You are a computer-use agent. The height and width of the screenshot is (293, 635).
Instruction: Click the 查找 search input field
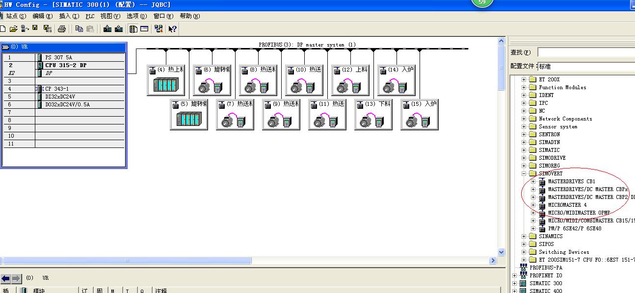pos(586,52)
